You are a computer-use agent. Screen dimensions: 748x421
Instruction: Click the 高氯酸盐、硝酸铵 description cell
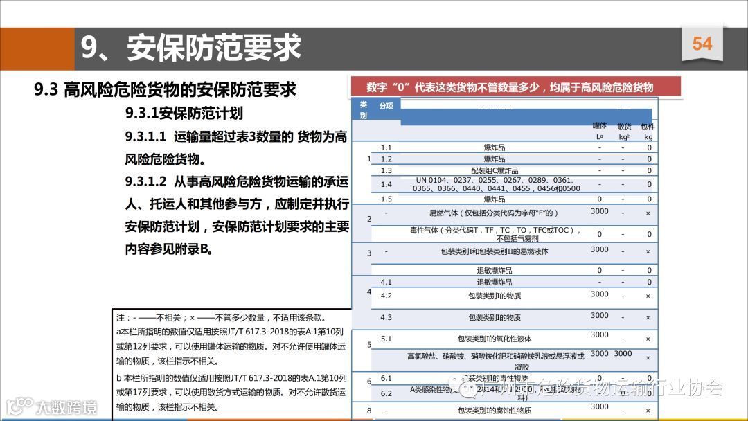[496, 361]
